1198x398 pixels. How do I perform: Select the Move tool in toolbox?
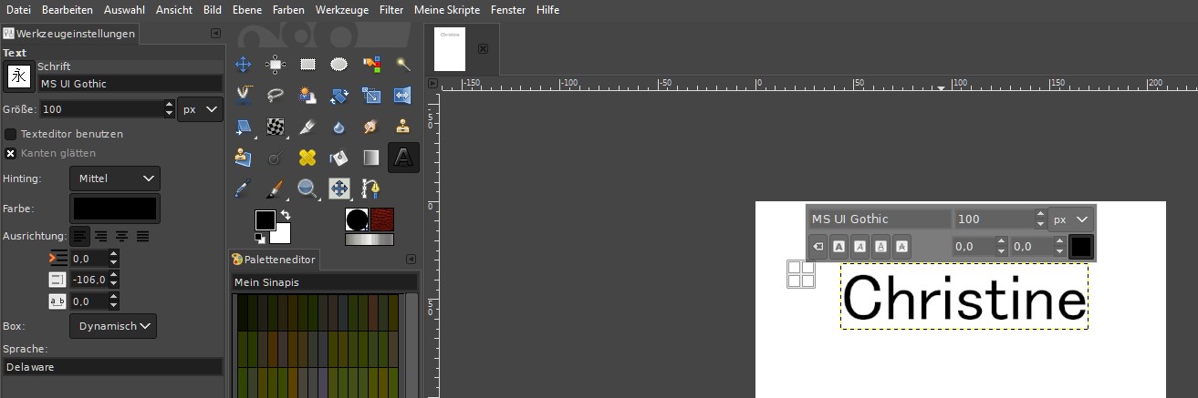tap(244, 64)
